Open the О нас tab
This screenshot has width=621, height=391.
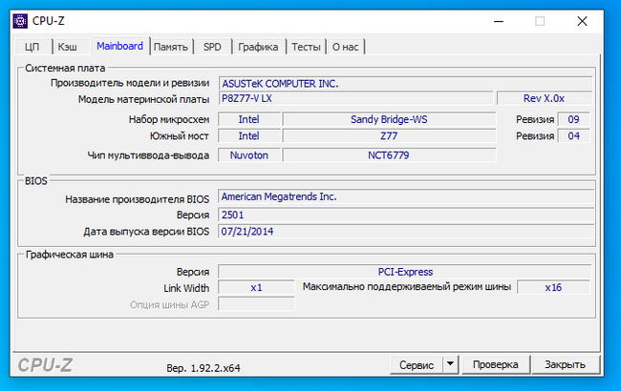[347, 47]
